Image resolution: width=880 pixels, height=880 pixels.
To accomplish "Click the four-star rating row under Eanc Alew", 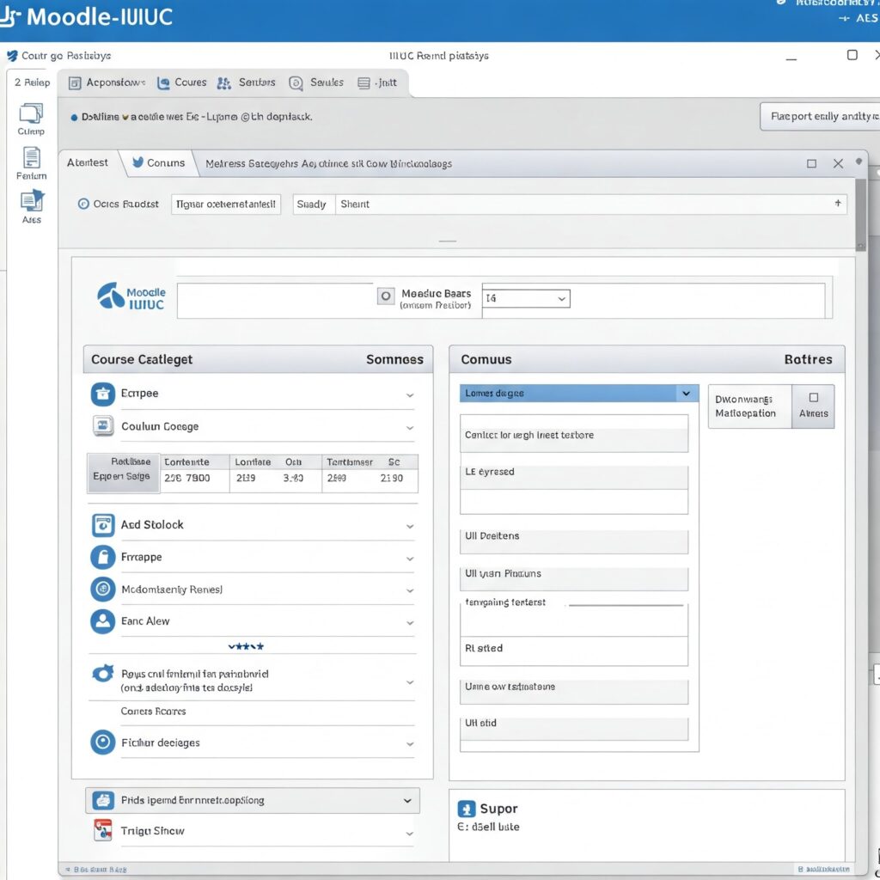I will (x=246, y=646).
